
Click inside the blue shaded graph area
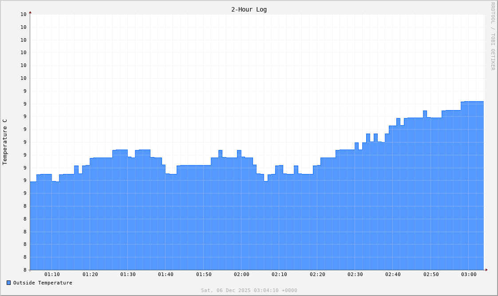click(222, 222)
